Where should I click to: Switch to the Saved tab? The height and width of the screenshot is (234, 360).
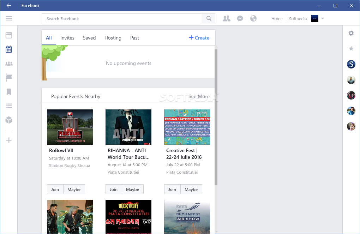point(89,38)
